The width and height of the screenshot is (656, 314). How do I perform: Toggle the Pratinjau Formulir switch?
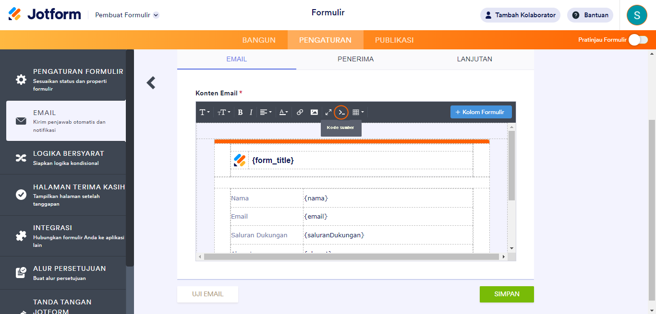638,40
